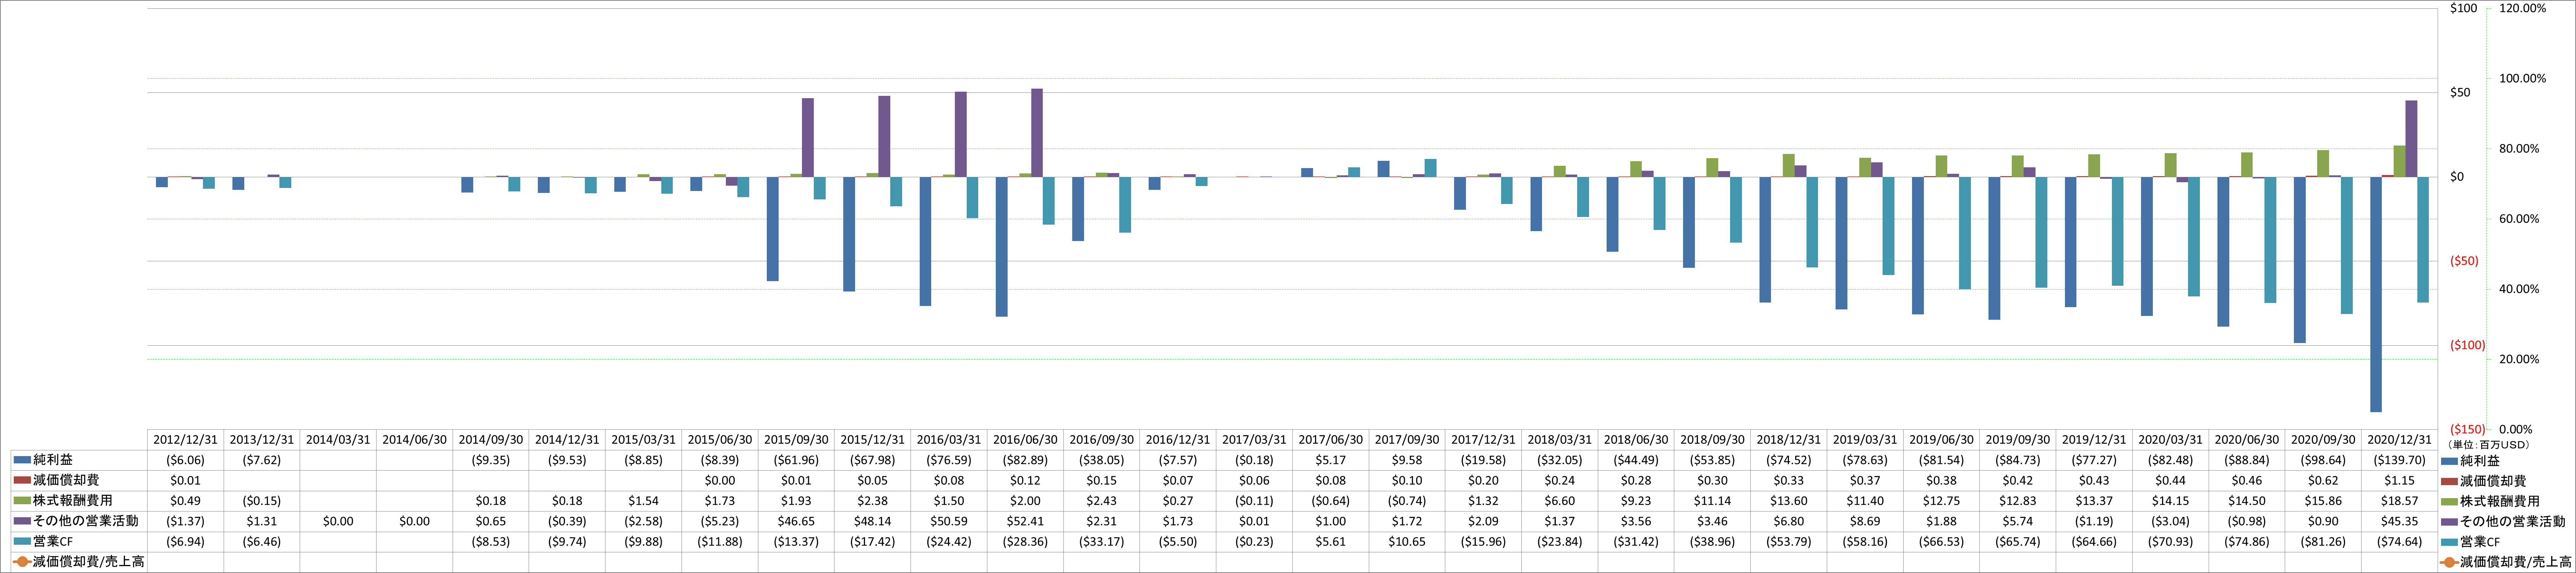
Task: Select the 2014/09/30 column header
Action: [x=491, y=440]
